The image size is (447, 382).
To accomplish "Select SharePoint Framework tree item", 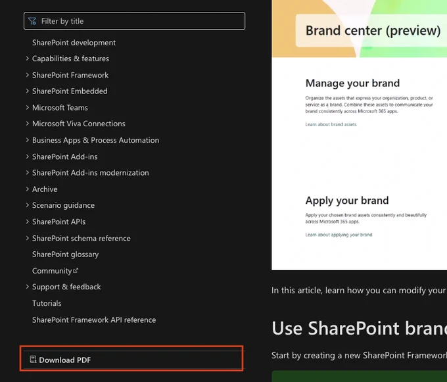I will (70, 75).
